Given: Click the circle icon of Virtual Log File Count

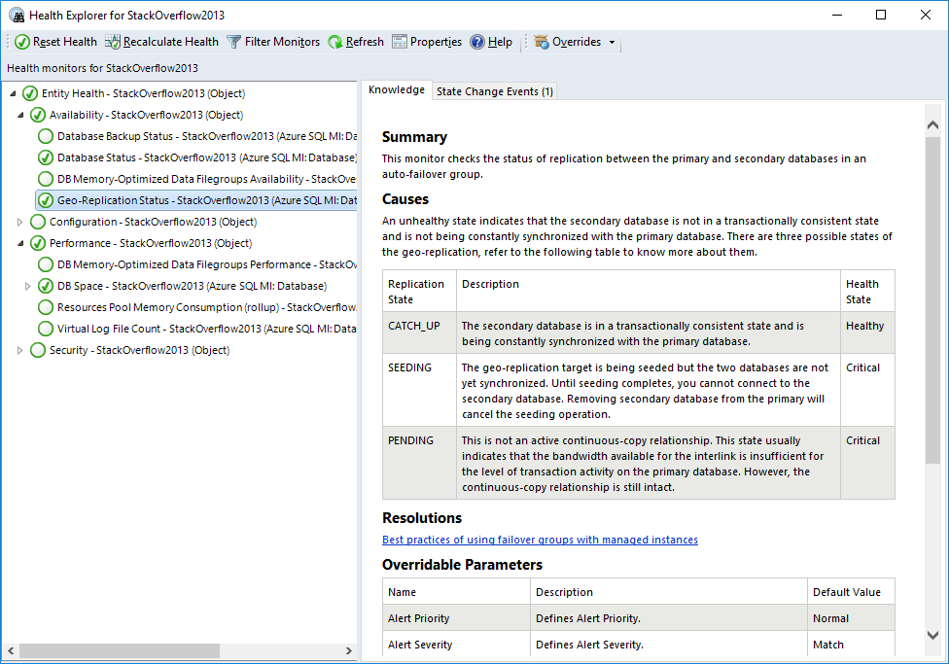Looking at the screenshot, I should (46, 329).
